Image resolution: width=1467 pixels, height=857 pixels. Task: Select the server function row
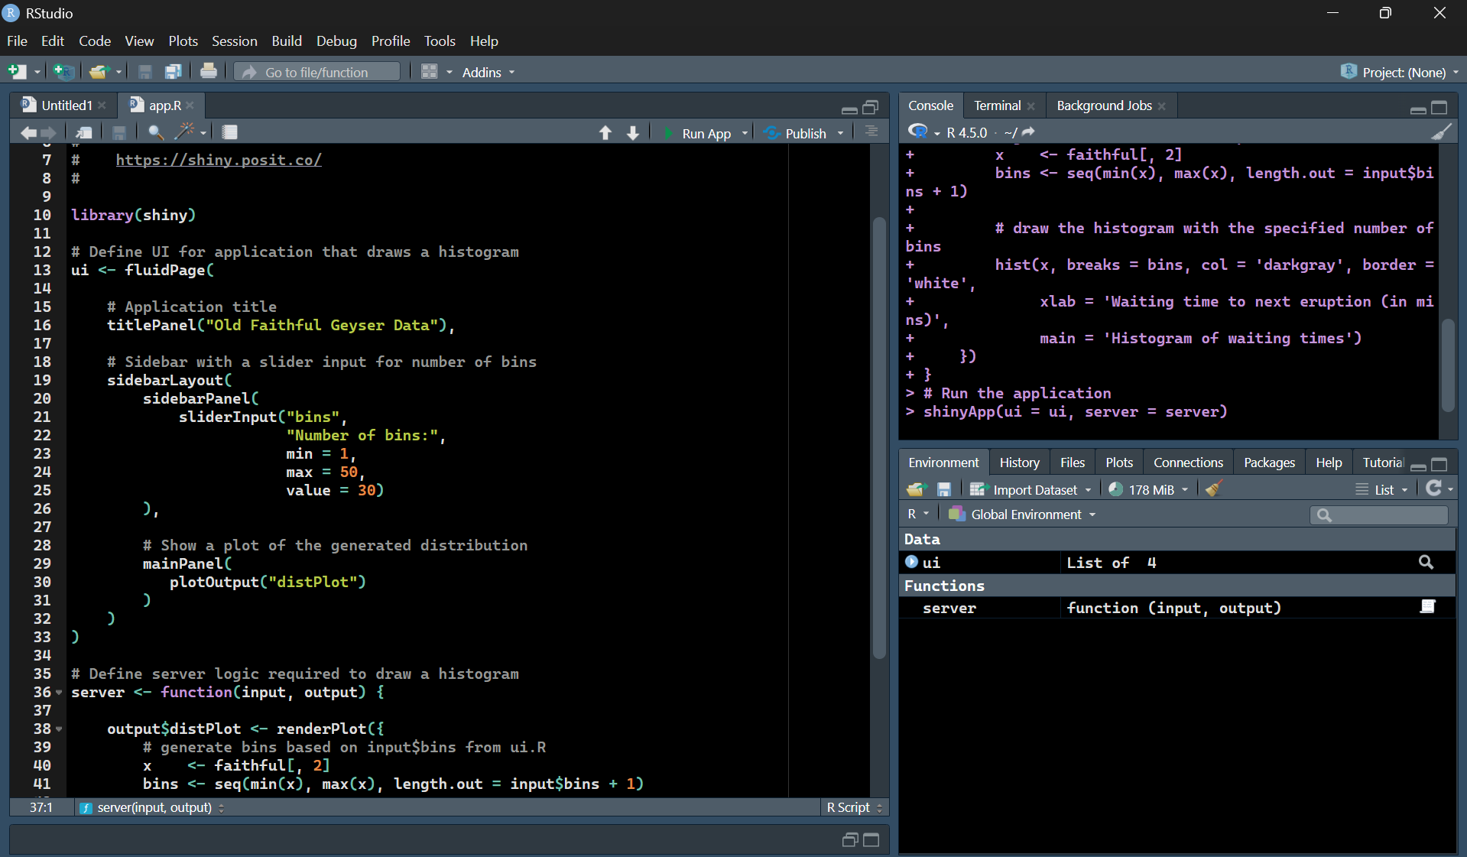tap(1177, 608)
